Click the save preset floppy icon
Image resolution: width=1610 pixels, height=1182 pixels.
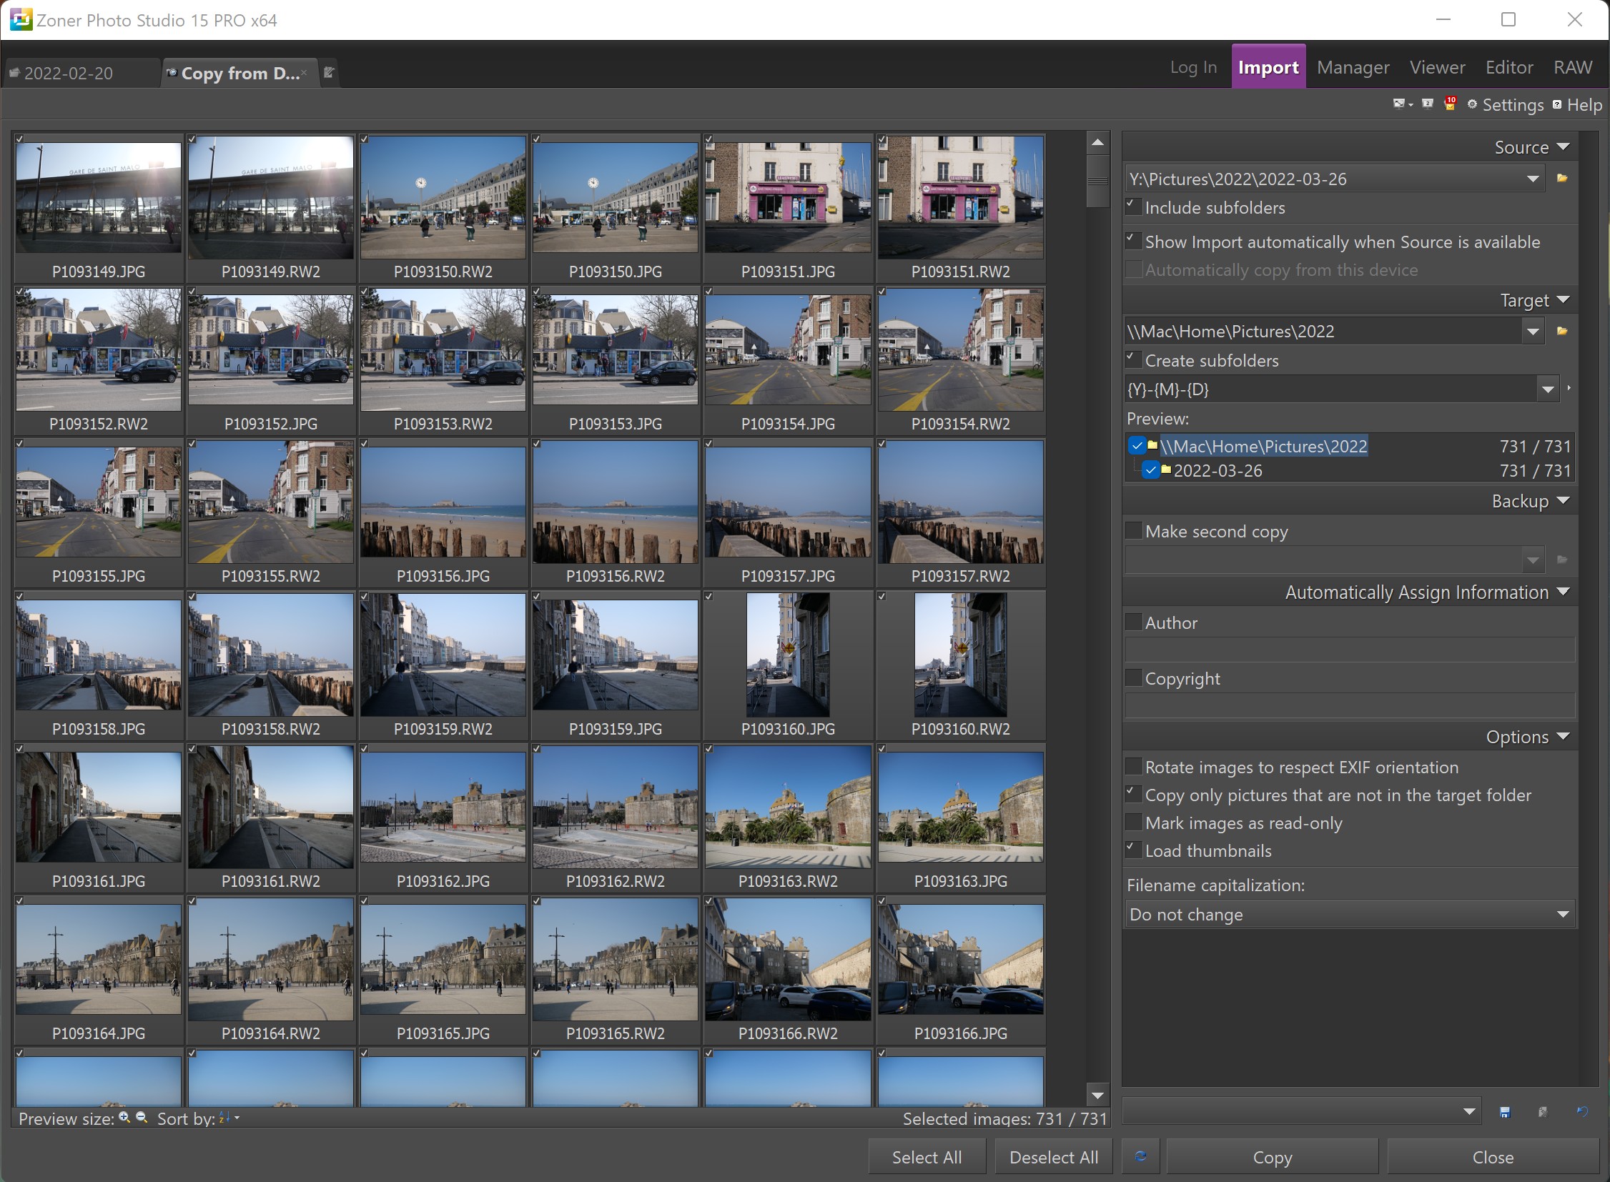[x=1505, y=1112]
